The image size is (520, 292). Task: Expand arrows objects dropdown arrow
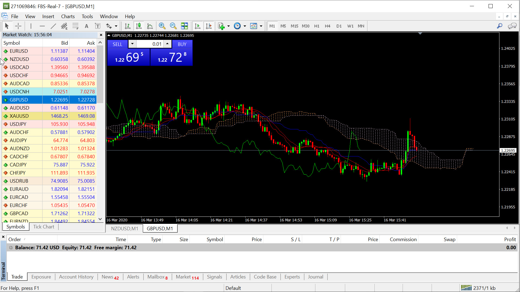[116, 26]
